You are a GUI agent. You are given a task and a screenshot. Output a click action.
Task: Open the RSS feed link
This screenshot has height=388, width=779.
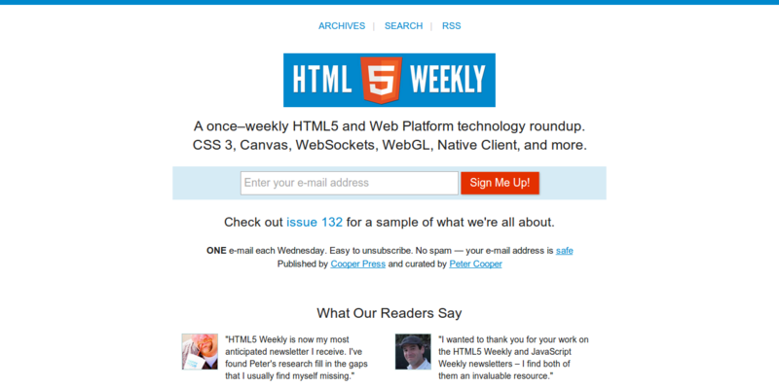(x=452, y=26)
